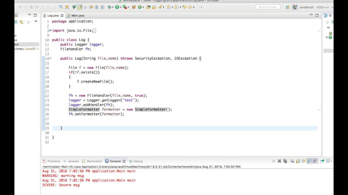Click createNewFile call on line 19

click(95, 82)
